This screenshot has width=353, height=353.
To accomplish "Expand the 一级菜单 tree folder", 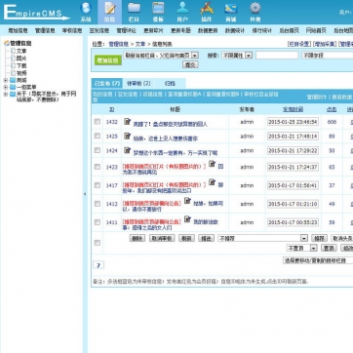I will (x=6, y=87).
